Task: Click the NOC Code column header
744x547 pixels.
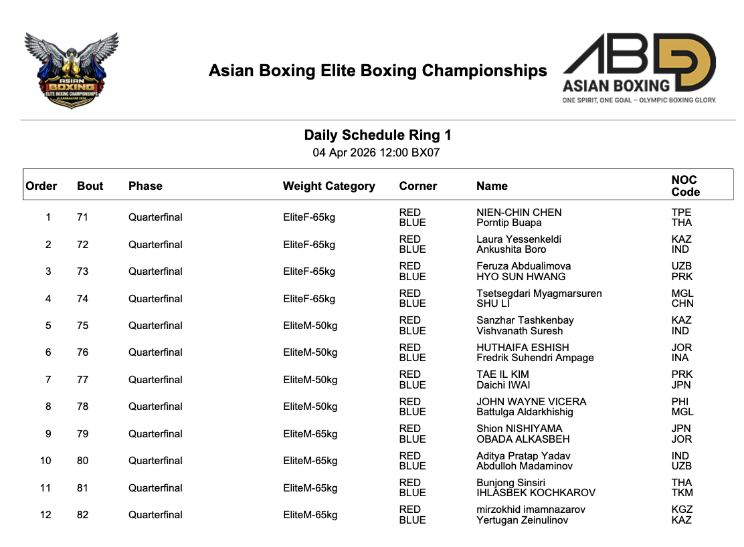Action: pos(685,186)
